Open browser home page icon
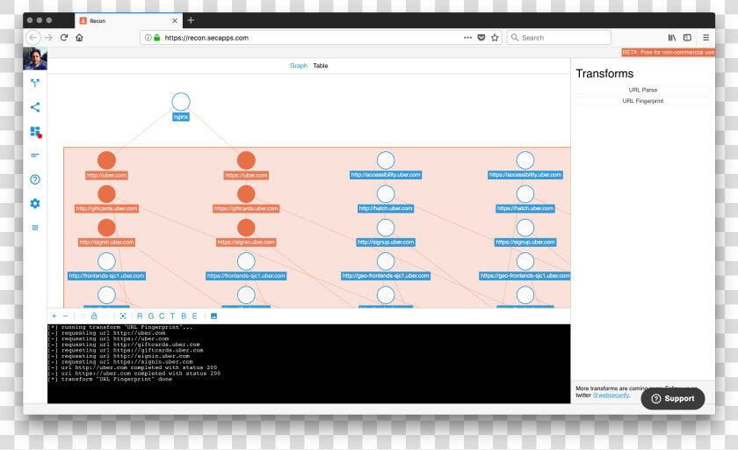Image resolution: width=738 pixels, height=450 pixels. (80, 38)
